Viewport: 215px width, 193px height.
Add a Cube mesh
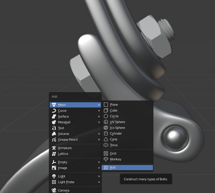click(127, 110)
